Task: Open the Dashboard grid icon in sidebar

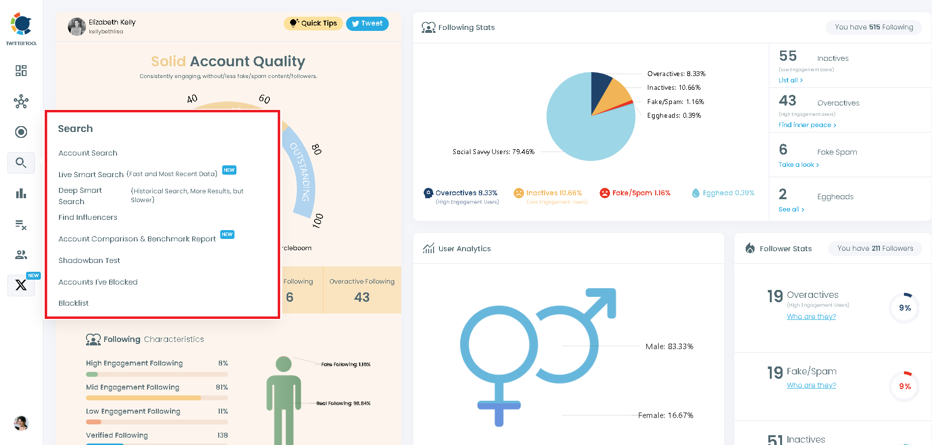Action: [21, 71]
